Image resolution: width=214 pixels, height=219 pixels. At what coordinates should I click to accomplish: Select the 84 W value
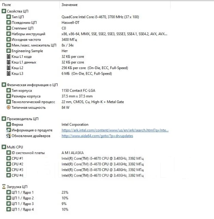(65, 107)
